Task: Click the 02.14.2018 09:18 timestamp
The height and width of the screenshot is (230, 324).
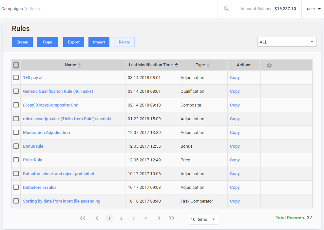Action: [x=144, y=105]
